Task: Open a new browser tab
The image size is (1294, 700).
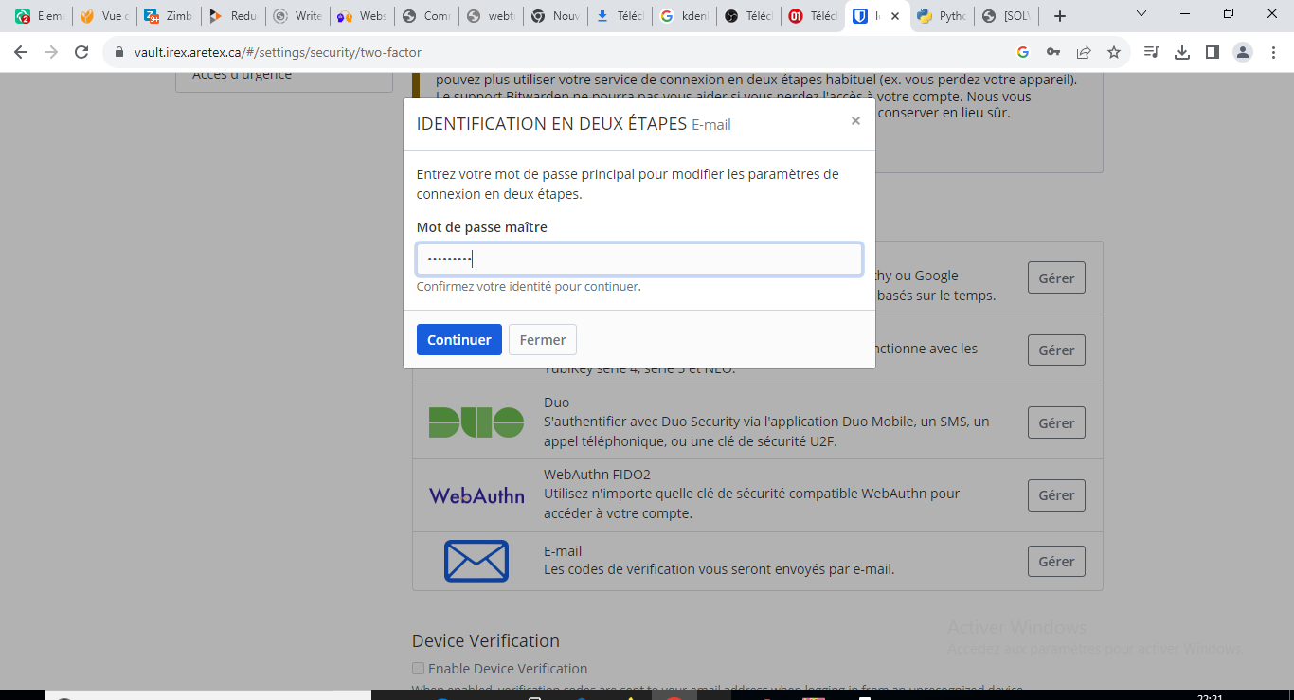Action: 1060,16
